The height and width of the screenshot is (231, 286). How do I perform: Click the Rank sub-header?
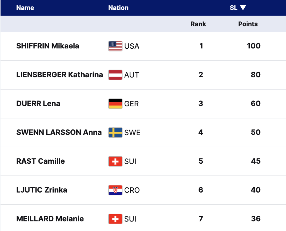click(198, 24)
